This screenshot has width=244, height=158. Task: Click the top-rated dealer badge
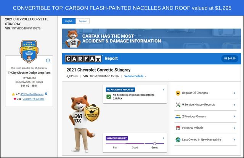[29, 51]
